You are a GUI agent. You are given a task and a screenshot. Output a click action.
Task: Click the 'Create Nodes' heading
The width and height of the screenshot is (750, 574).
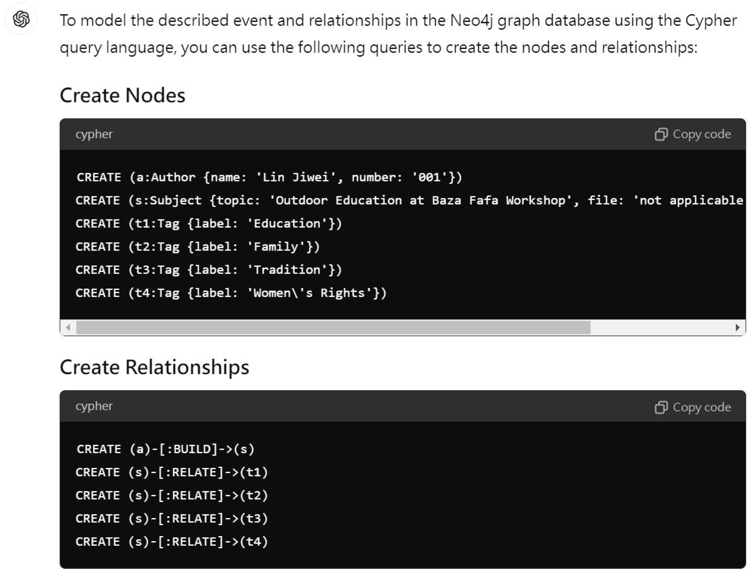pyautogui.click(x=122, y=95)
